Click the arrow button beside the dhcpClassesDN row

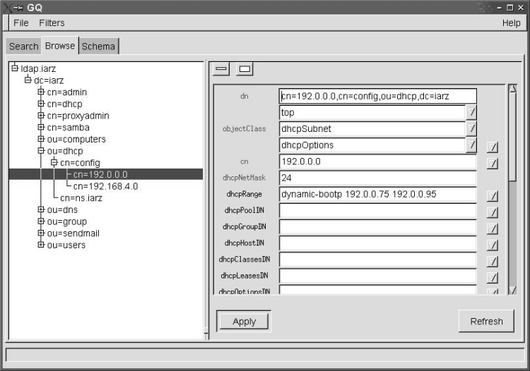[x=493, y=261]
